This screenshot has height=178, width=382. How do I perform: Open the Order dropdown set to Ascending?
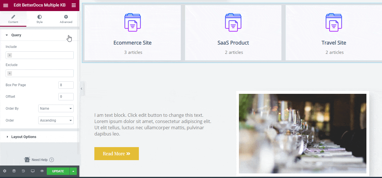[56, 120]
